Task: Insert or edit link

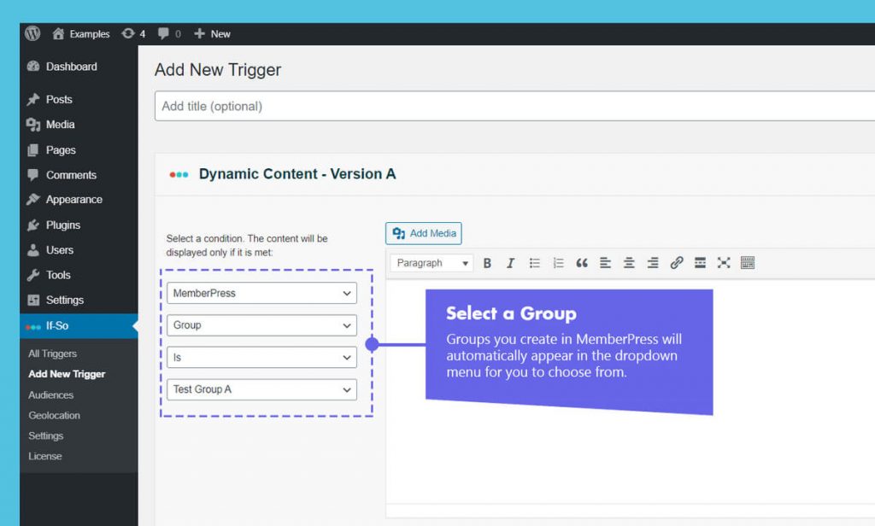Action: pos(677,263)
